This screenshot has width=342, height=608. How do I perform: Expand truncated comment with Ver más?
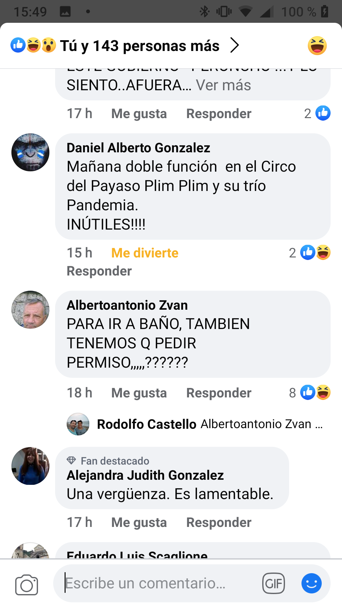coord(223,85)
